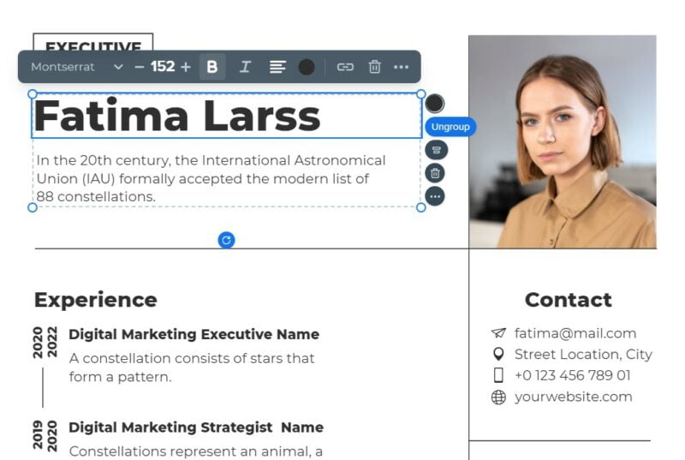This screenshot has width=685, height=460.
Task: Click the font size value 152
Action: pyautogui.click(x=163, y=67)
